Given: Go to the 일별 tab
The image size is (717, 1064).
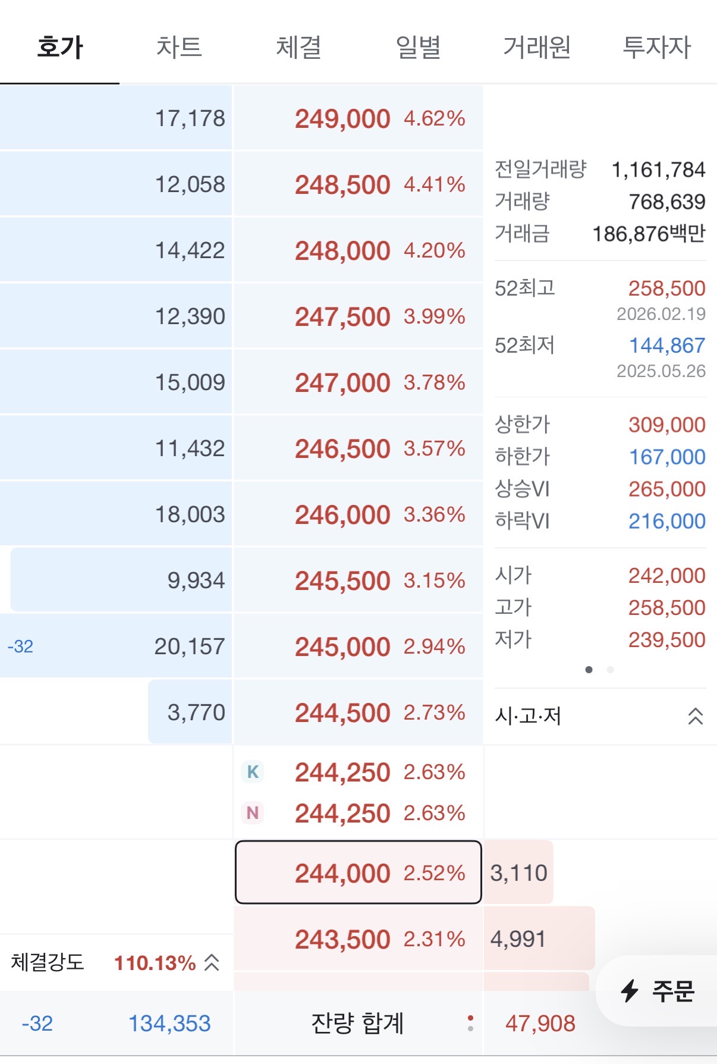Looking at the screenshot, I should [418, 47].
